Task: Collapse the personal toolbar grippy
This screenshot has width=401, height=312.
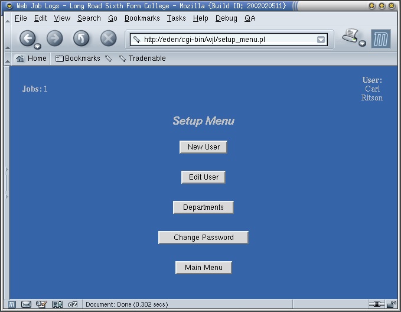Action: pyautogui.click(x=8, y=58)
